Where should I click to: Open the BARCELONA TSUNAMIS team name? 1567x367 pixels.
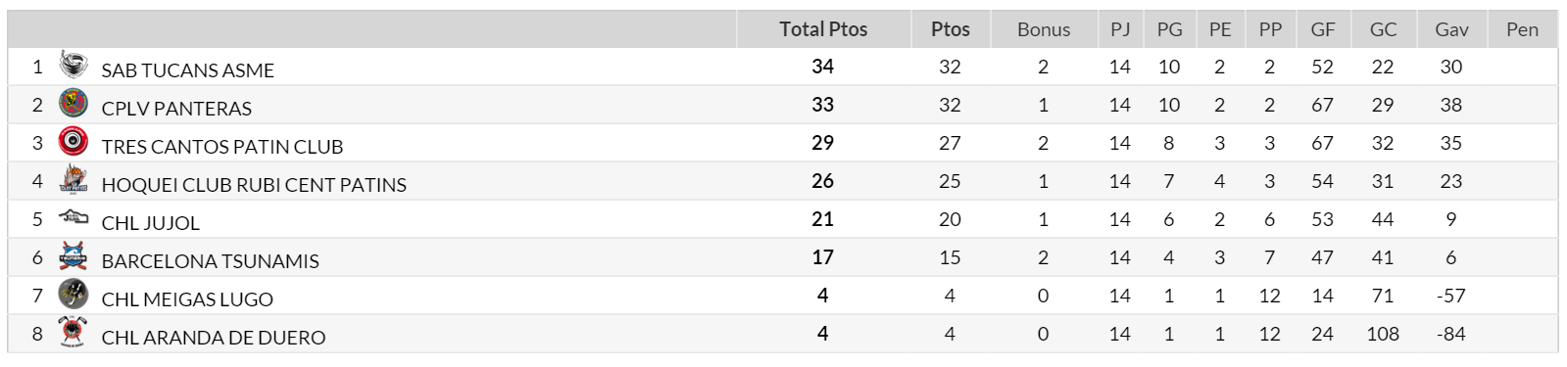pos(211,261)
